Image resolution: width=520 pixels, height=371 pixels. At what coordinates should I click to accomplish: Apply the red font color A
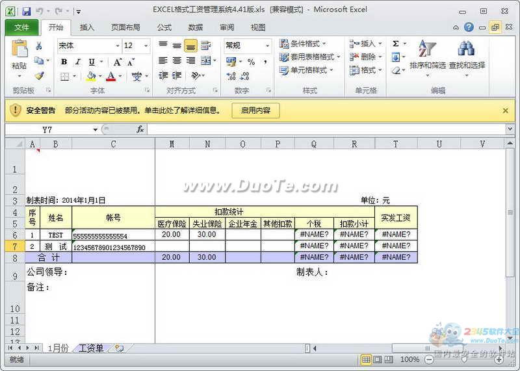[111, 76]
